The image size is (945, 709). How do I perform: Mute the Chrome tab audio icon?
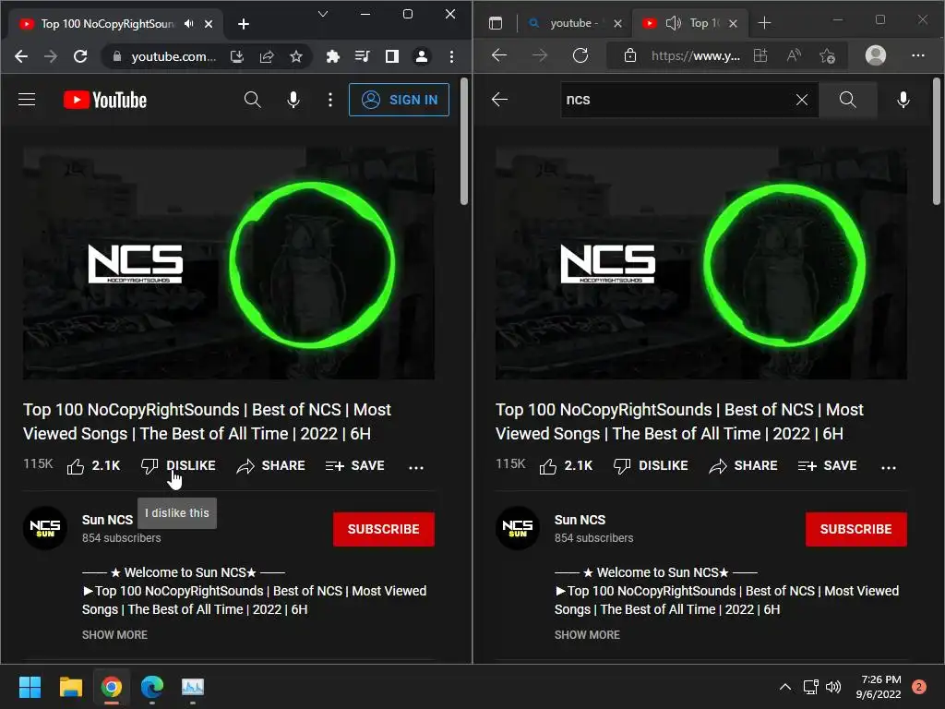[x=189, y=23]
